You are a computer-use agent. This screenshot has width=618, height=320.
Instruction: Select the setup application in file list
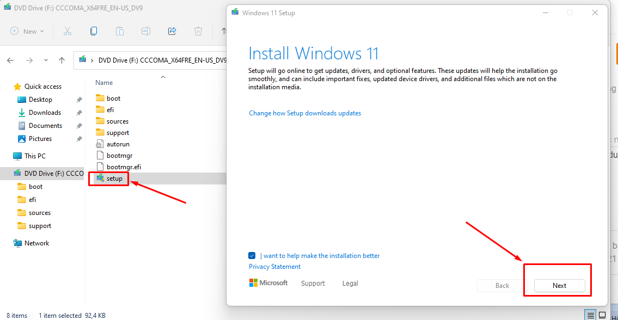(x=114, y=179)
